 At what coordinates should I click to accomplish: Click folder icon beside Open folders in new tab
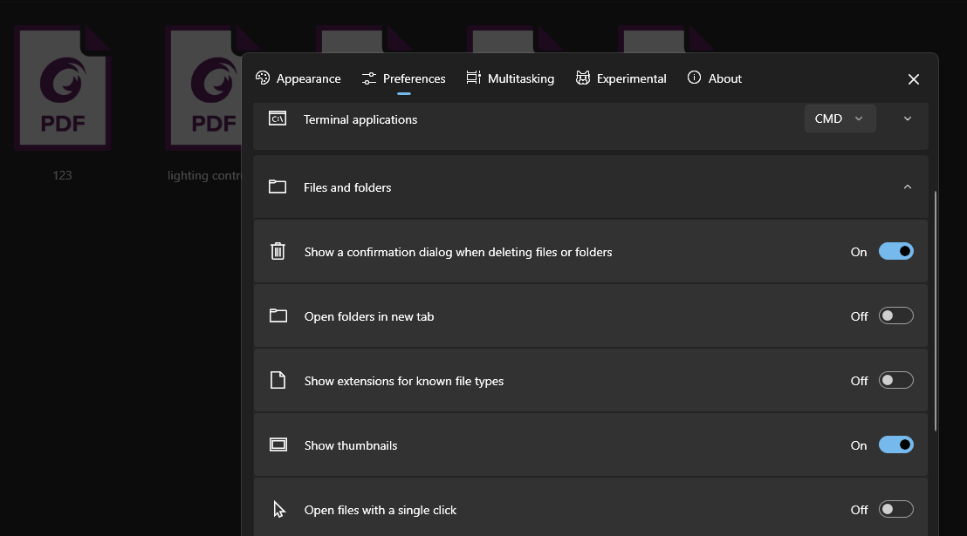click(278, 316)
